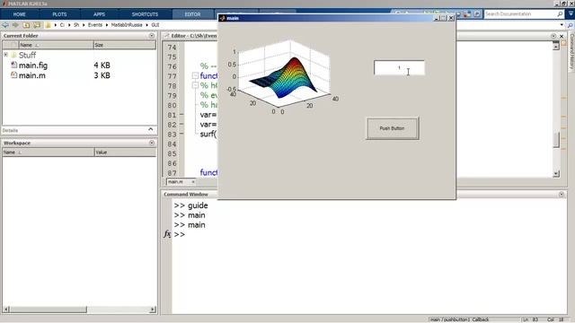Open Workspace panel actions menu
The image size is (575, 323).
152,143
